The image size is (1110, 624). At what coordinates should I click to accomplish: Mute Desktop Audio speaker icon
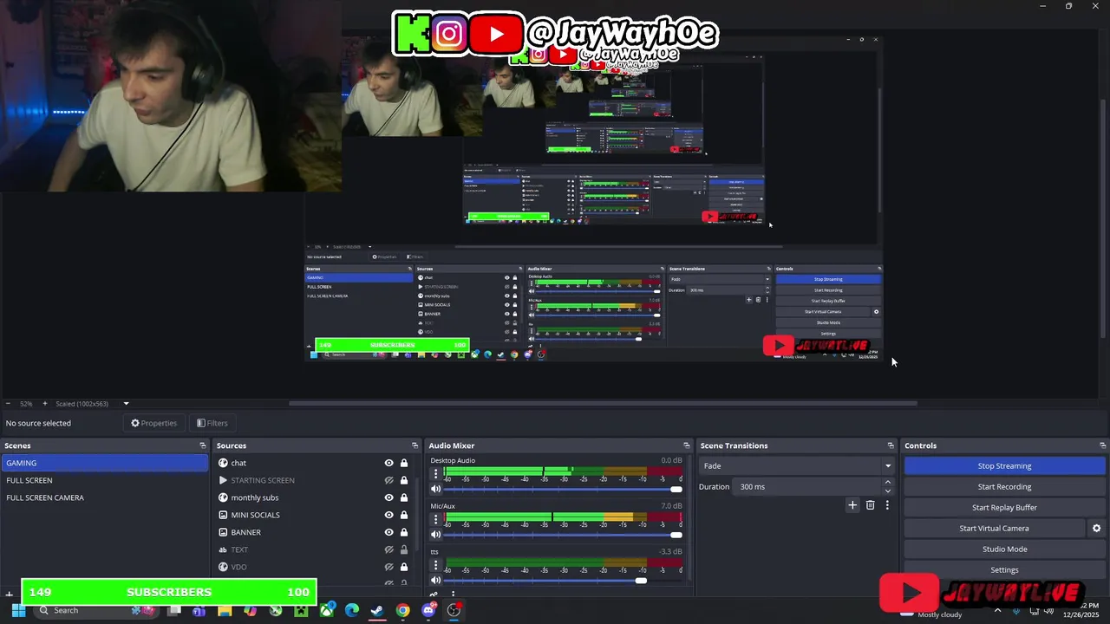(436, 489)
